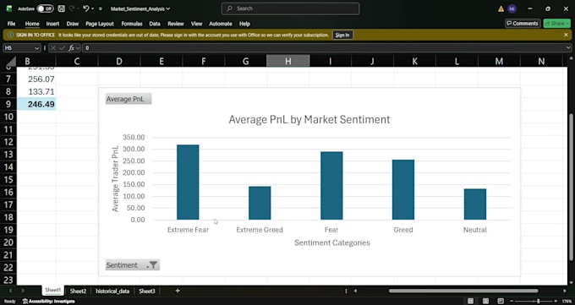Open the Review tab
575x305 pixels.
(176, 24)
